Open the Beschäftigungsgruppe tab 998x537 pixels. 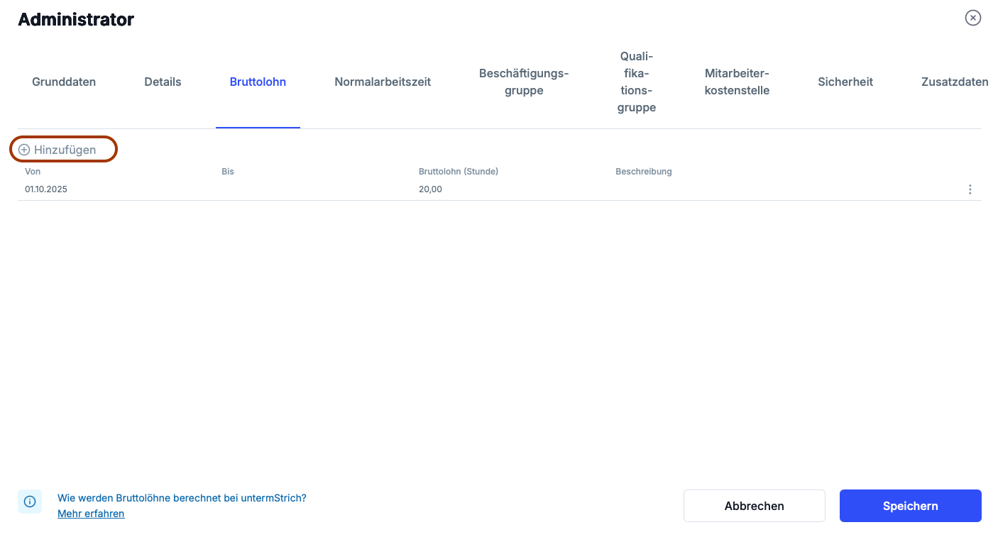[524, 82]
